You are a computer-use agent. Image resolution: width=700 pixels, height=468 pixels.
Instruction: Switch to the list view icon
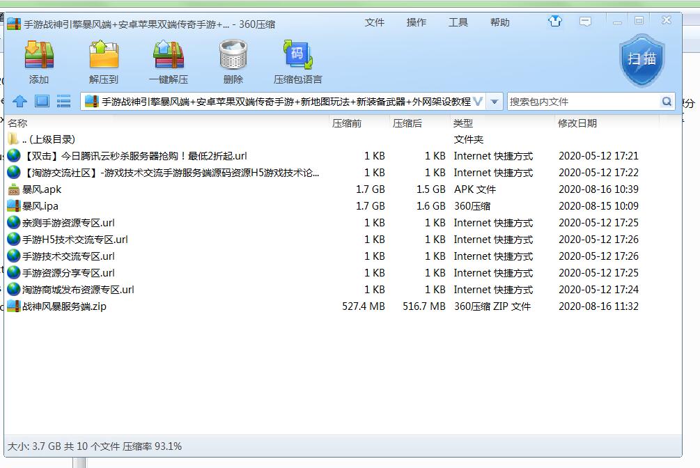pyautogui.click(x=64, y=102)
